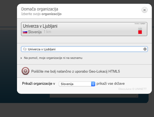The width and height of the screenshot is (154, 117).
Task: Select Univerza v Ljubljani organization entry
Action: tap(84, 29)
